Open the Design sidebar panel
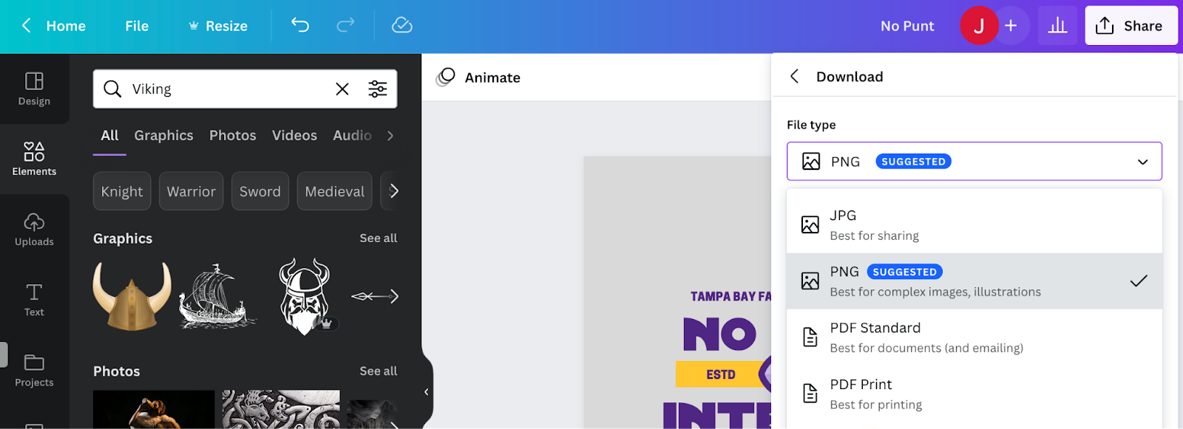The height and width of the screenshot is (429, 1183). click(34, 89)
